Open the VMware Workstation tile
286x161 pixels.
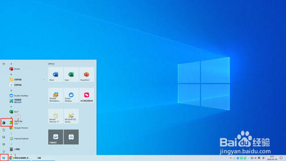(x=55, y=95)
